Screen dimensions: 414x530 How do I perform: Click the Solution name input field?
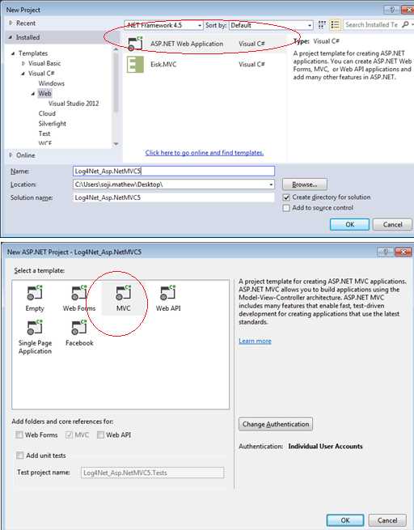[x=174, y=197]
